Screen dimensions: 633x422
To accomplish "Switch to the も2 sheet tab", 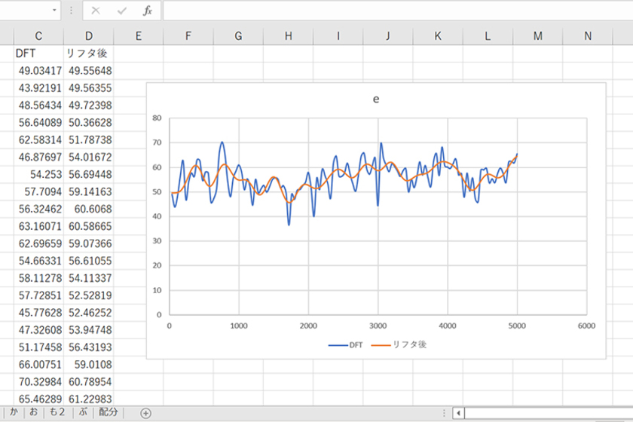I will (x=57, y=412).
